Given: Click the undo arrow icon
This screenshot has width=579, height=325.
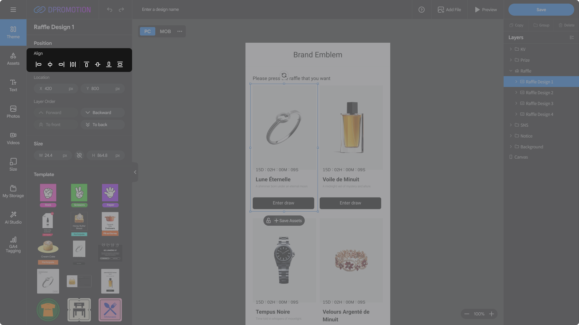Looking at the screenshot, I should coord(109,10).
